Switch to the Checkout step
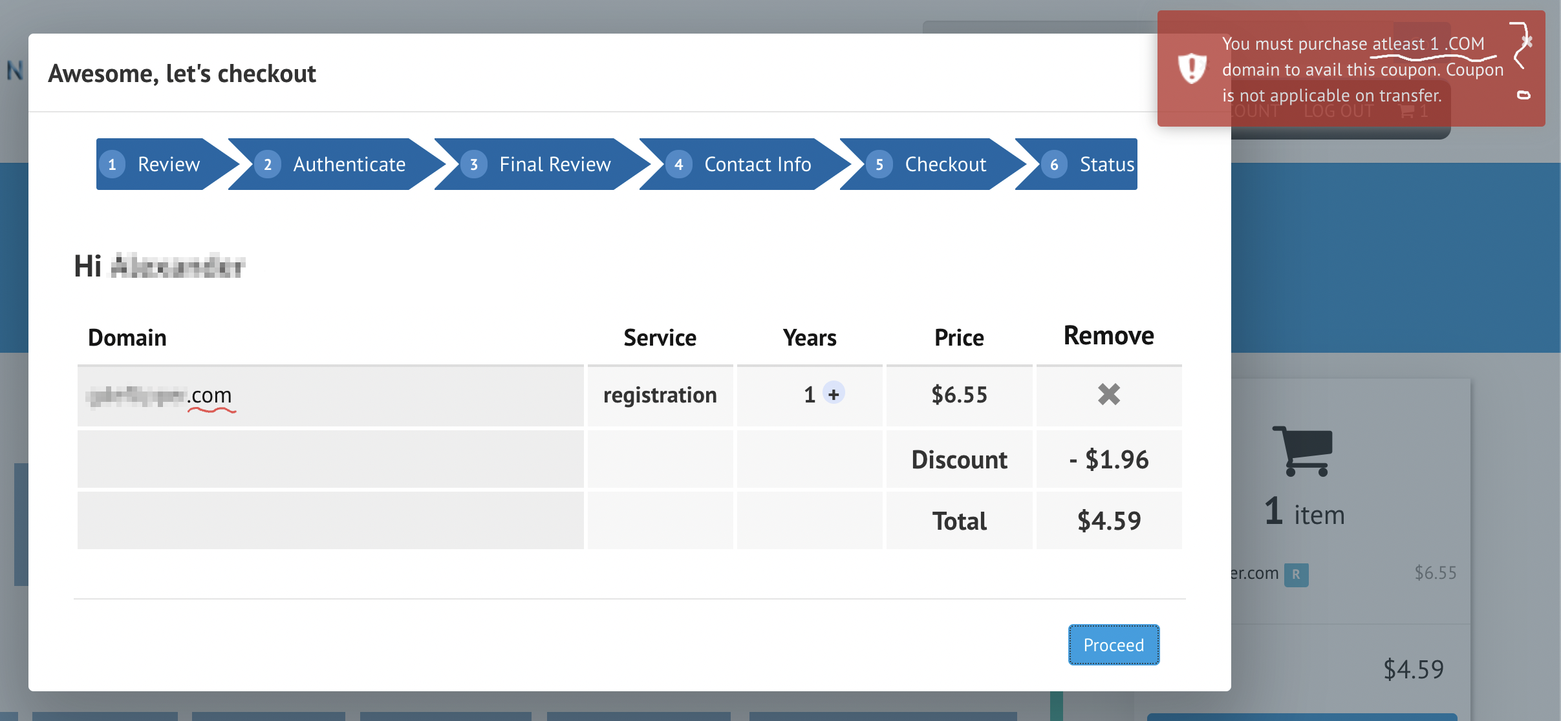Image resolution: width=1561 pixels, height=721 pixels. [x=945, y=164]
